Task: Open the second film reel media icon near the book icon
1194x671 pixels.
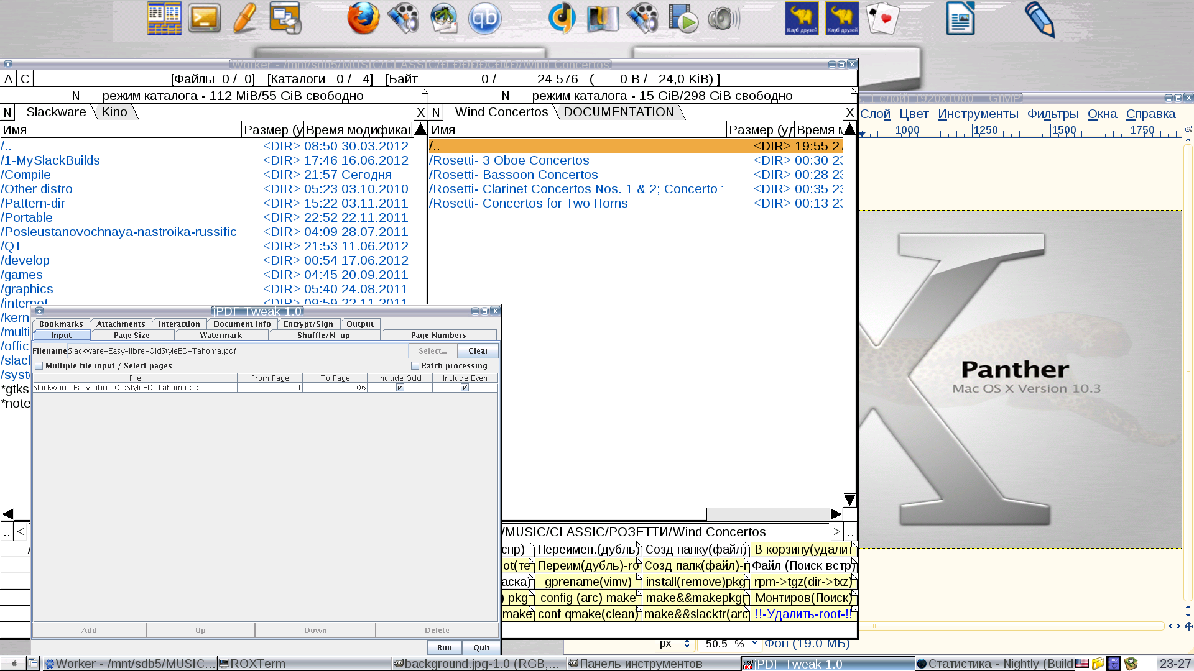Action: (x=643, y=18)
